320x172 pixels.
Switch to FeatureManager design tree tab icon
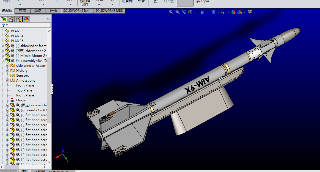point(4,19)
